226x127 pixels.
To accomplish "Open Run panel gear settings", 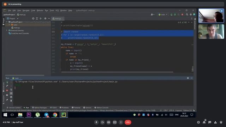I will 188,78.
